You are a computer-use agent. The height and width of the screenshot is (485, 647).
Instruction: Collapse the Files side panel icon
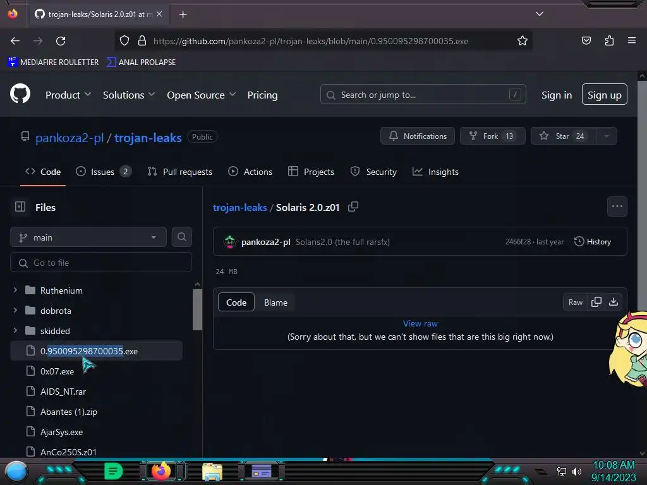click(20, 207)
